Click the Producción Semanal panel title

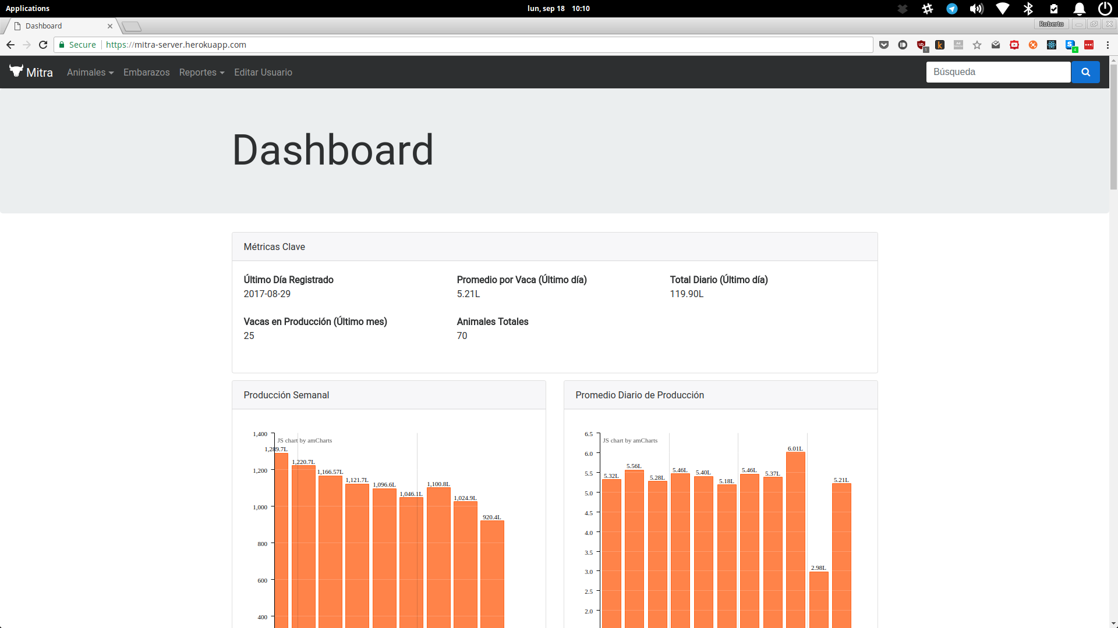286,395
